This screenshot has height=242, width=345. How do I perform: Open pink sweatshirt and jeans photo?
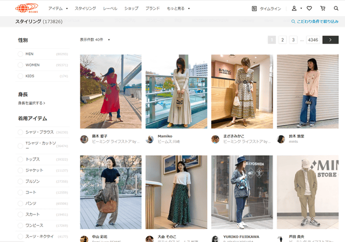pyautogui.click(x=308, y=92)
